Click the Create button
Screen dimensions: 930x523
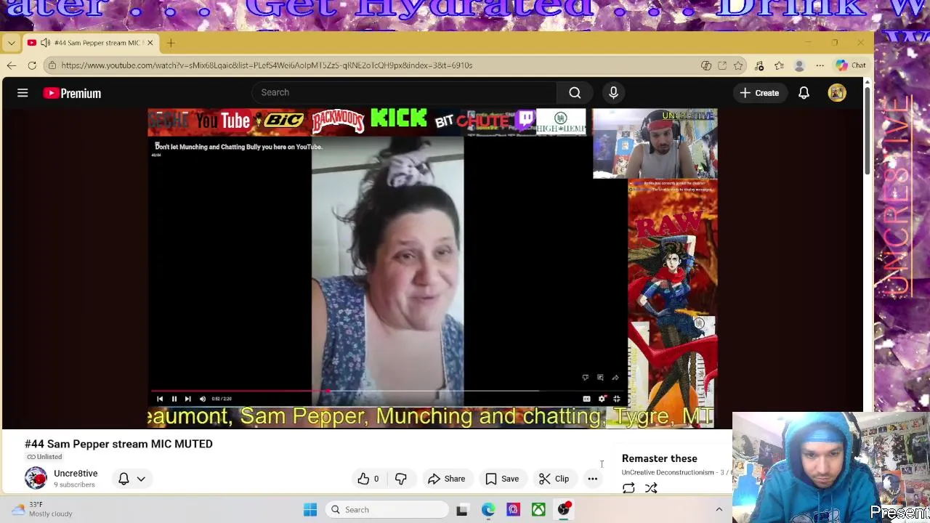coord(759,93)
